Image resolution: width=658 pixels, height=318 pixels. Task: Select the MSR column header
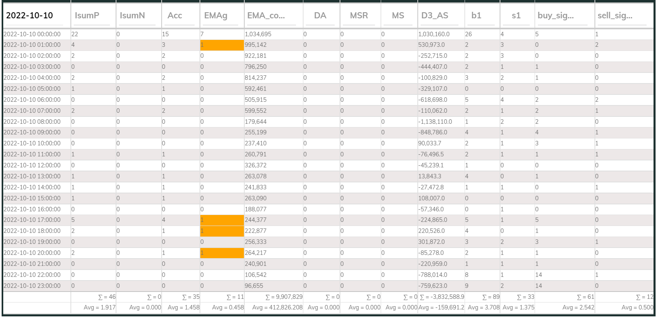[359, 15]
